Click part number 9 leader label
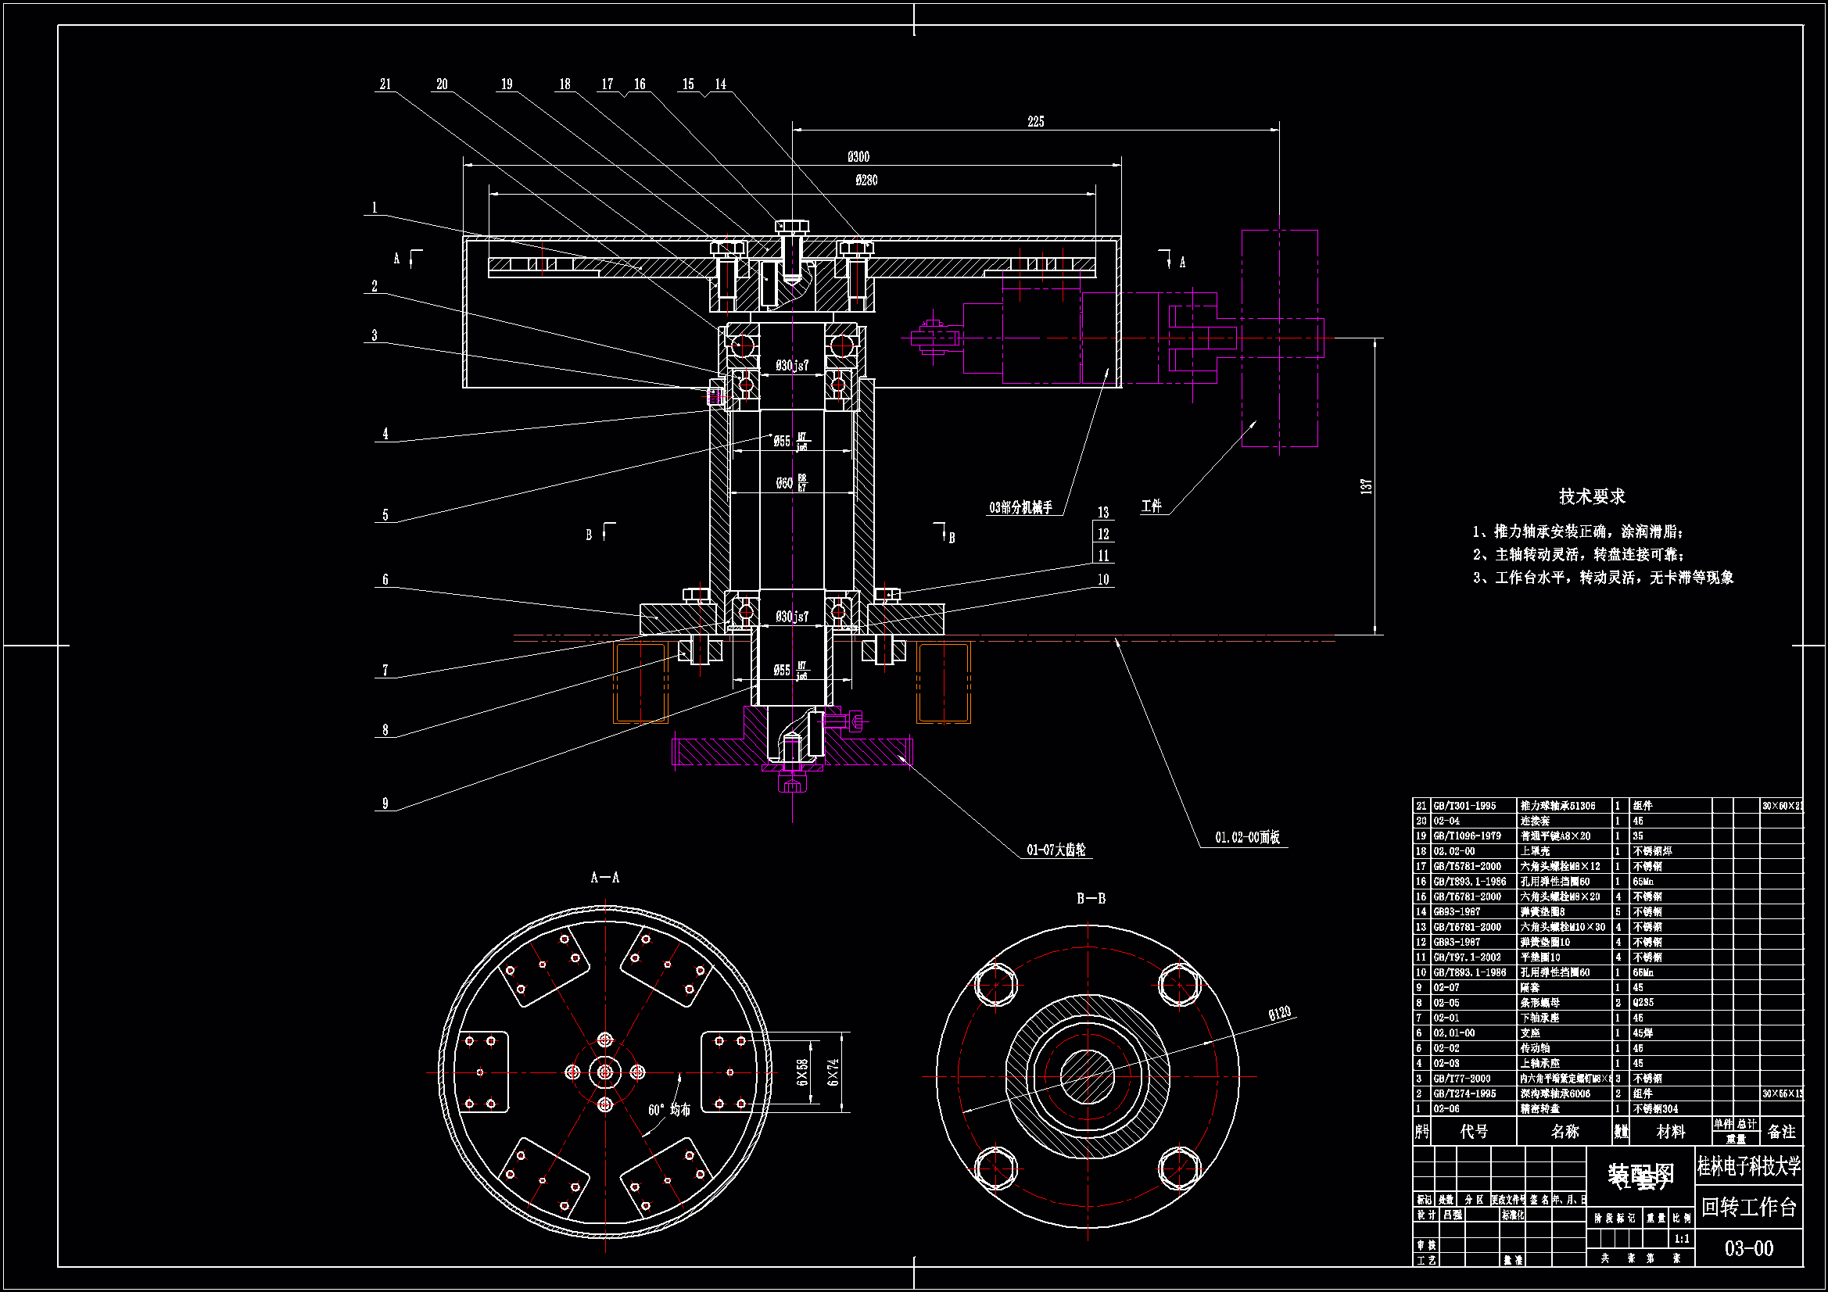The height and width of the screenshot is (1292, 1828). click(x=385, y=803)
